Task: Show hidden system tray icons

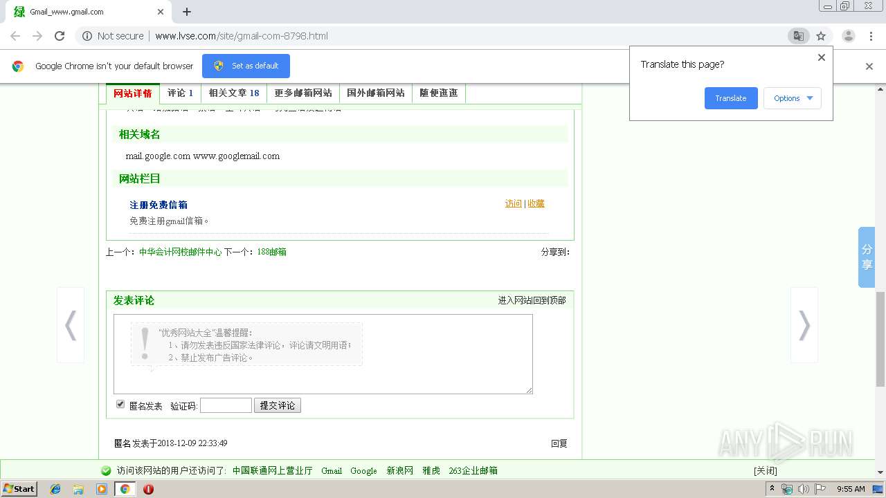Action: 772,489
